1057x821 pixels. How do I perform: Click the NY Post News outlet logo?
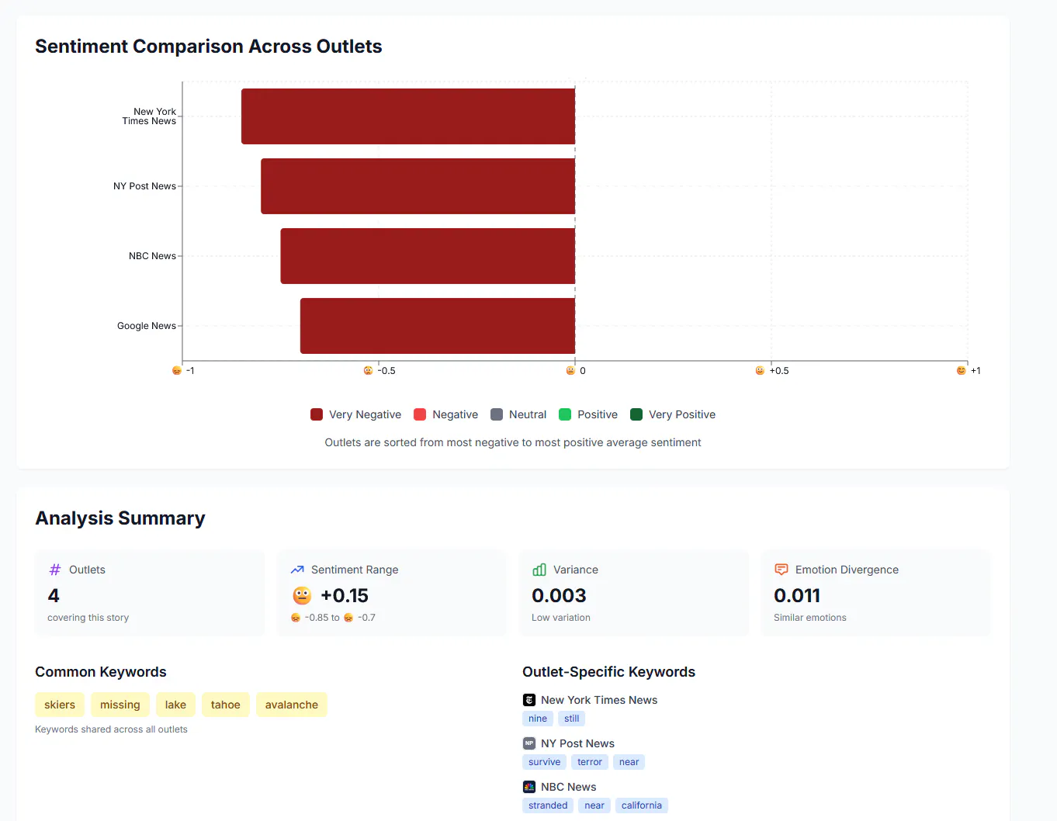coord(529,743)
